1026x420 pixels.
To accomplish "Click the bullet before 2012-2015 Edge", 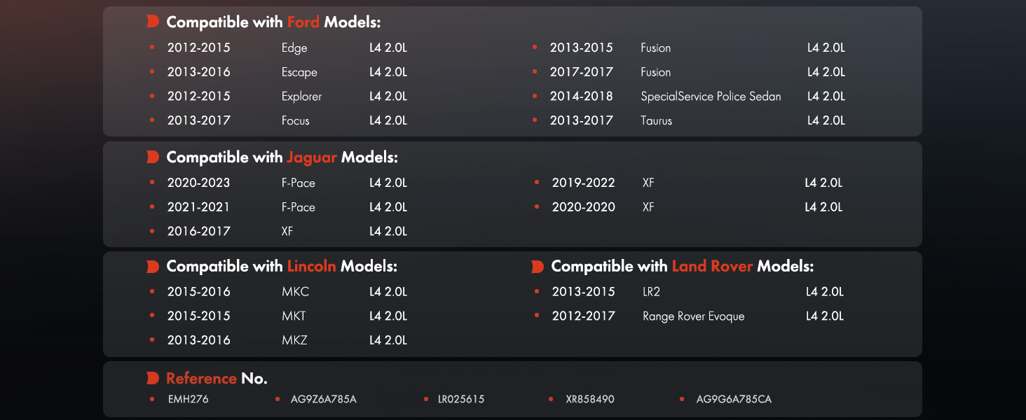I will click(152, 48).
